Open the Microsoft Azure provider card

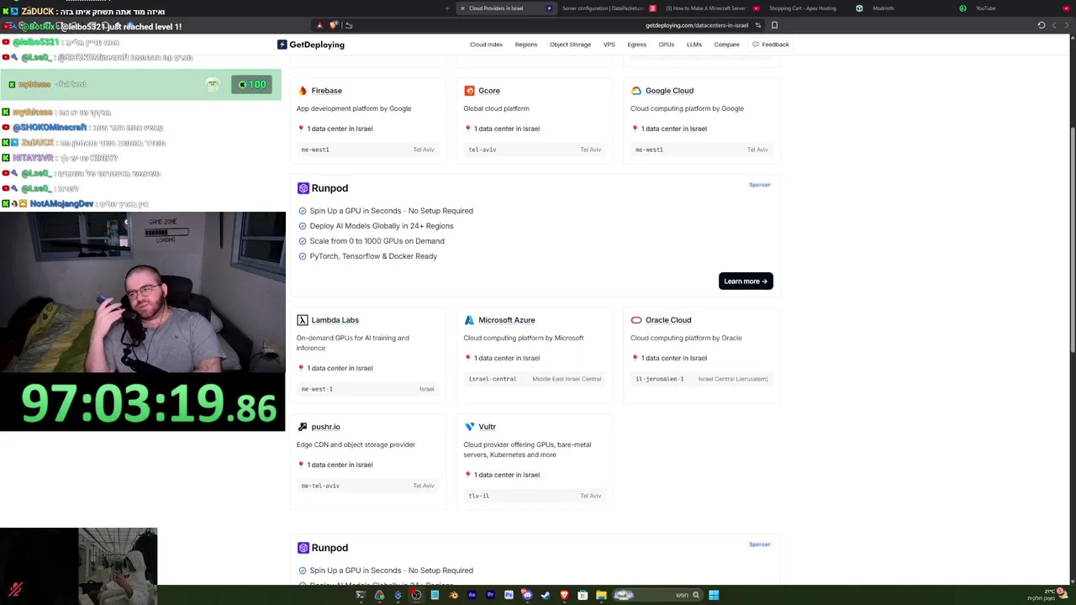click(x=534, y=355)
